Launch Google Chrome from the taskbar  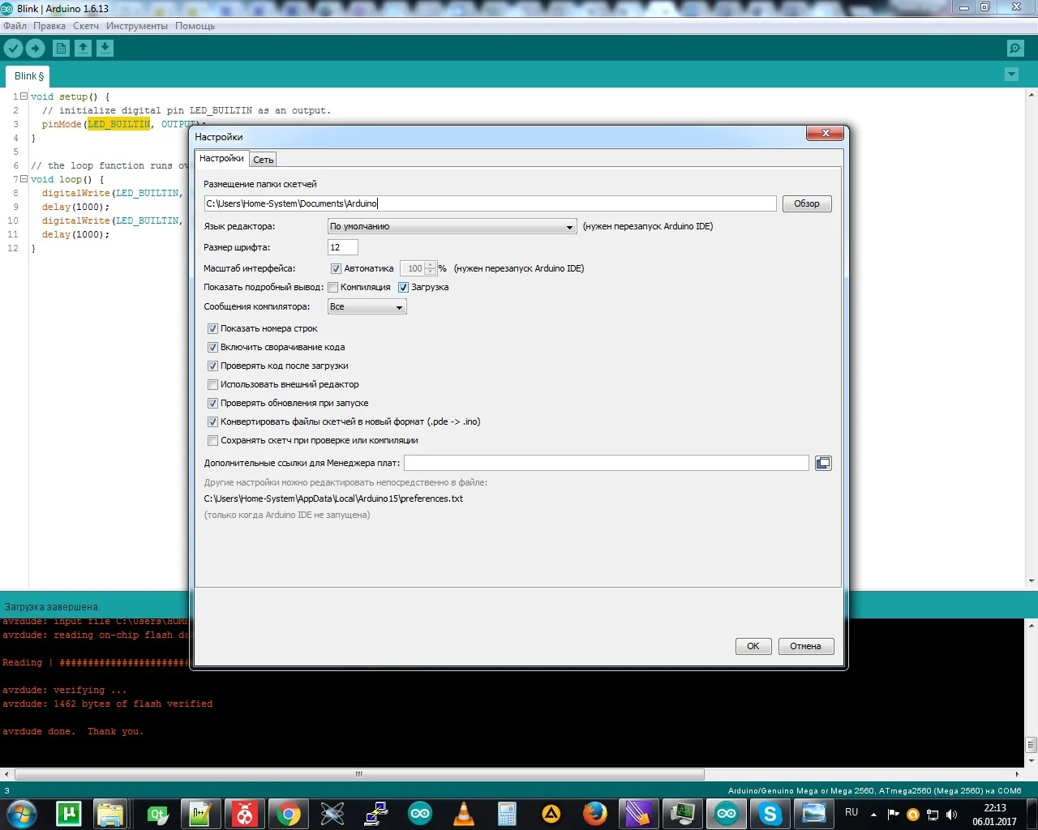coord(288,814)
